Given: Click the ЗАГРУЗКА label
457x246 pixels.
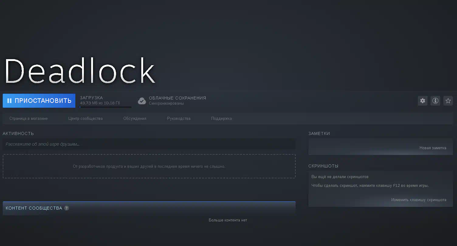Looking at the screenshot, I should [91, 98].
